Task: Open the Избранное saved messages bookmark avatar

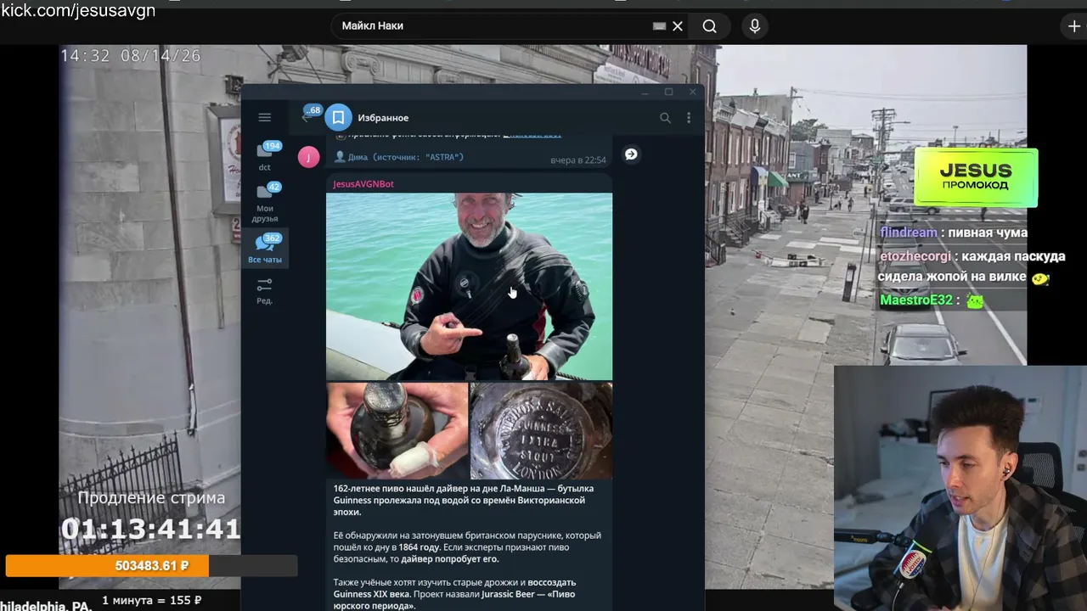Action: point(338,118)
